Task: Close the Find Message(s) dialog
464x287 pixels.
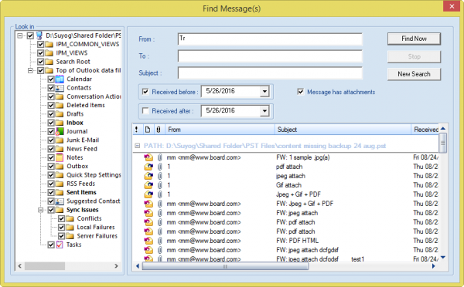Action: pos(452,6)
